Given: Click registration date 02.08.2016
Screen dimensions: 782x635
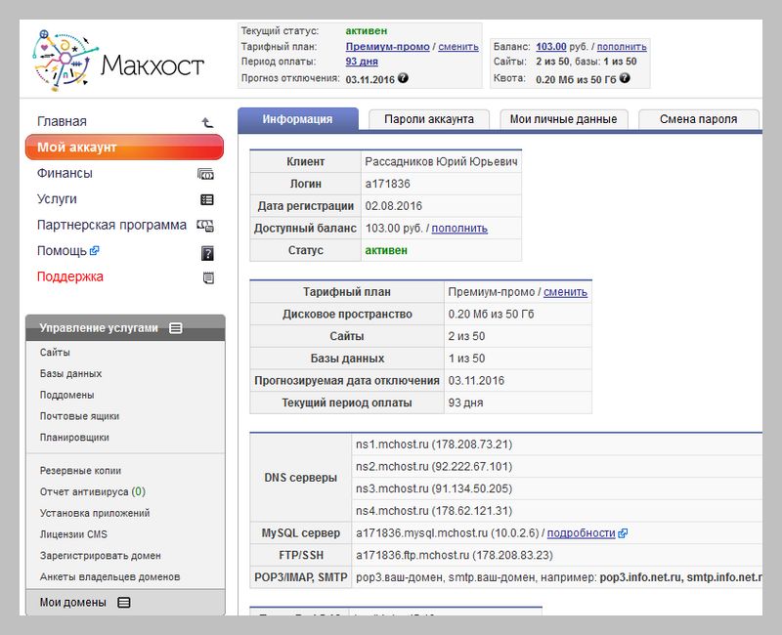Looking at the screenshot, I should (394, 206).
